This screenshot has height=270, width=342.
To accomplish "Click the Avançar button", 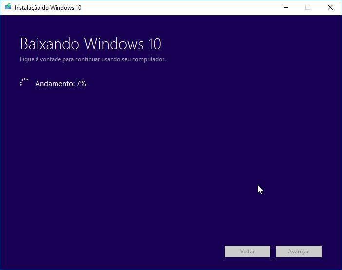I will [x=298, y=252].
